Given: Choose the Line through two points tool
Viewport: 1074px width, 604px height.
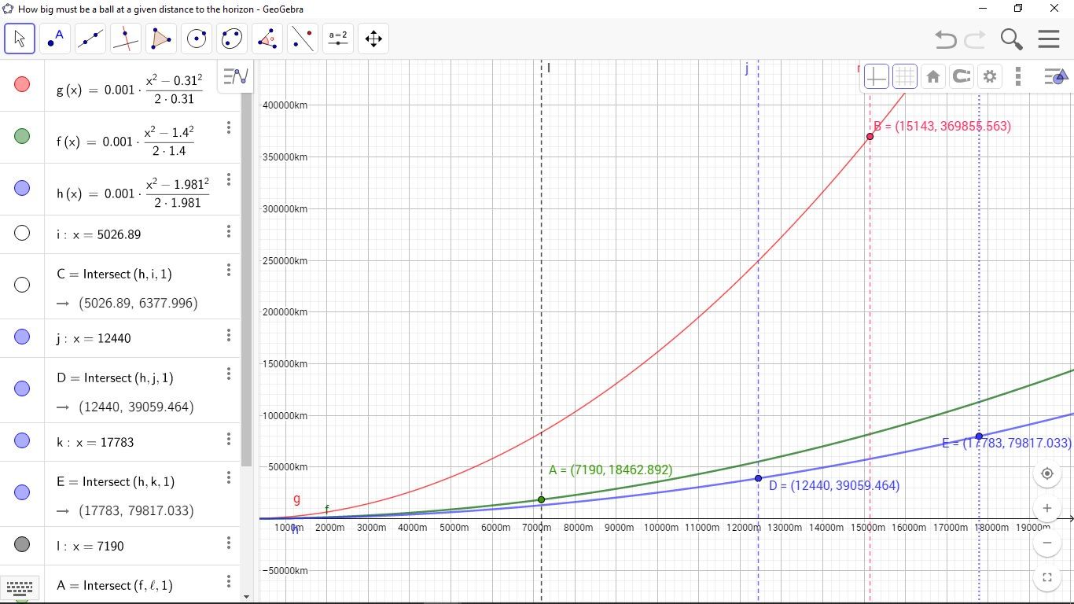Looking at the screenshot, I should click(x=90, y=39).
